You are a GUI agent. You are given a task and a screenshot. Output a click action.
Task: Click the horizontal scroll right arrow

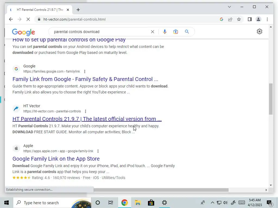[x=266, y=190]
